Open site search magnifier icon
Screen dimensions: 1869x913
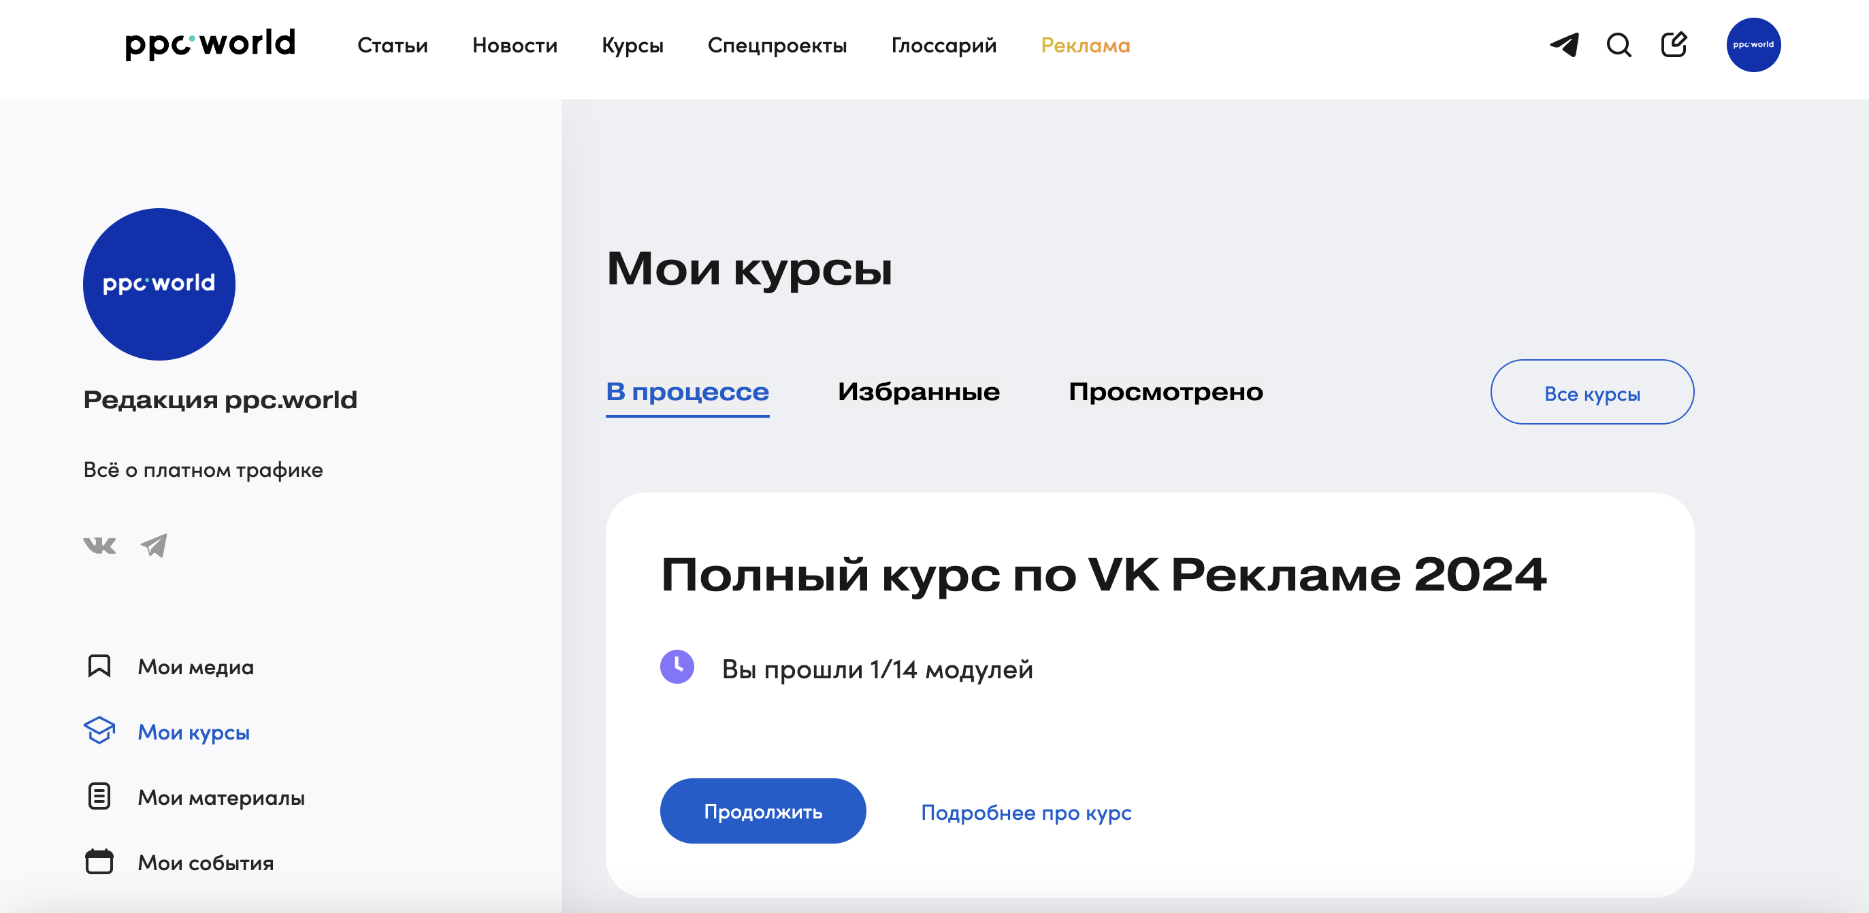[x=1619, y=45]
